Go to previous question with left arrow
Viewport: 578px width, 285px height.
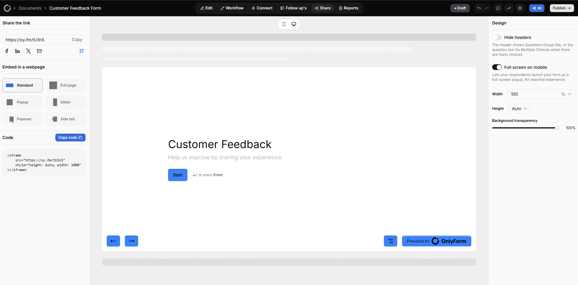(x=113, y=241)
